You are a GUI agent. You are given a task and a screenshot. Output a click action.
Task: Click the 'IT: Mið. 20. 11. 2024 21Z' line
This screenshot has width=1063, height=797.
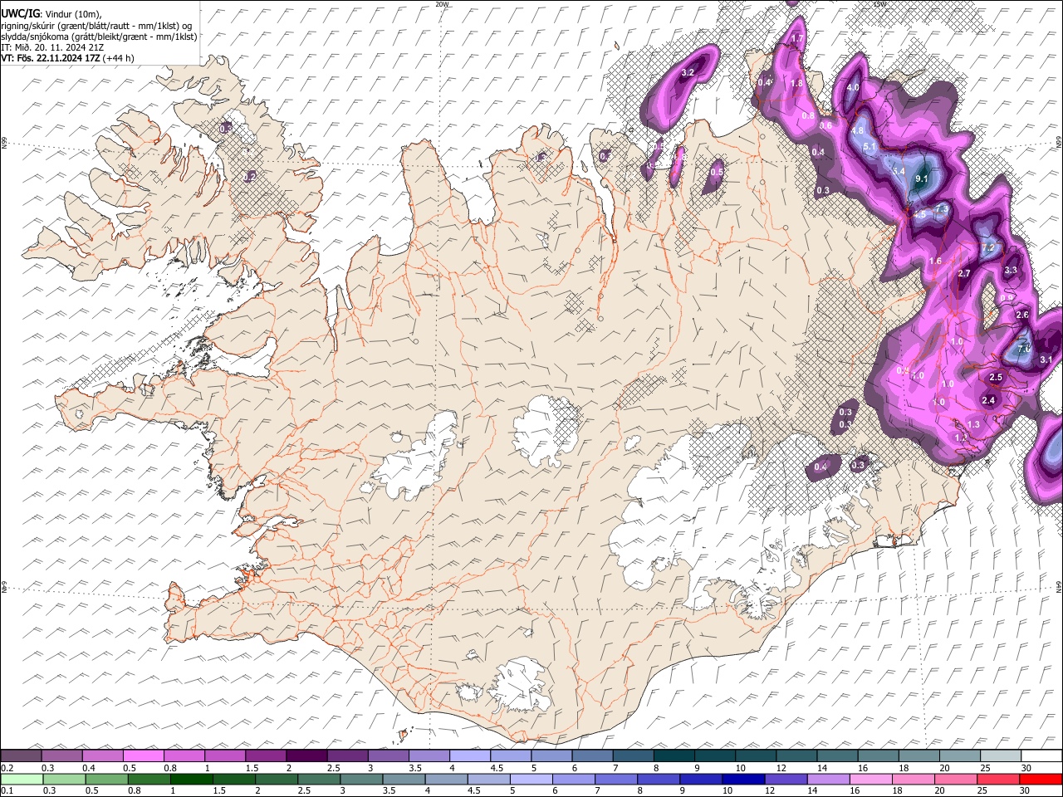[x=52, y=47]
